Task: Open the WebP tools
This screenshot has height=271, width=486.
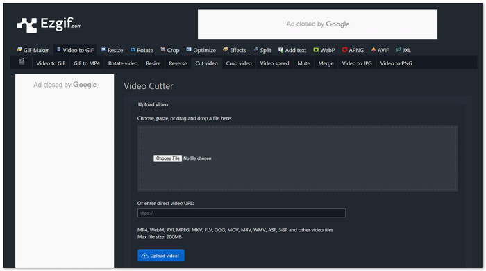Action: [324, 50]
